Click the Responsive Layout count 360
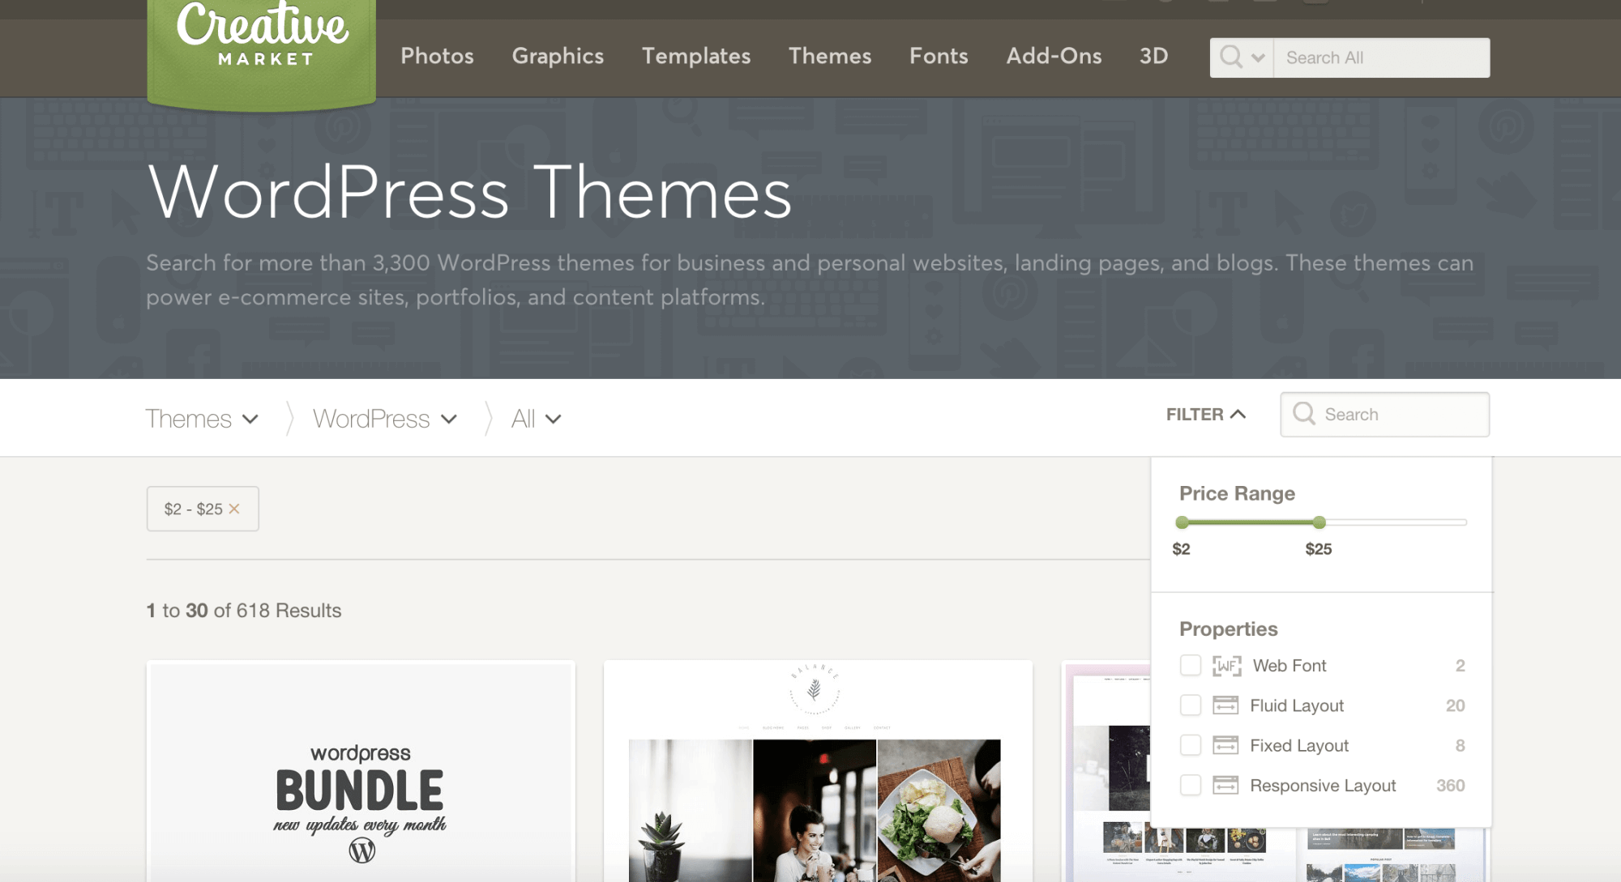1621x882 pixels. 1450,785
